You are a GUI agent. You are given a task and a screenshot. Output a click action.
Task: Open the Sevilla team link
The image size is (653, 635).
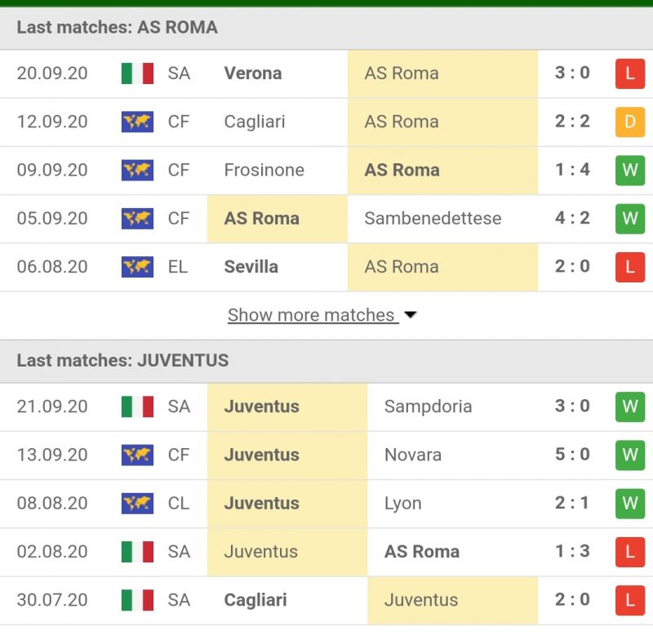[x=251, y=267]
